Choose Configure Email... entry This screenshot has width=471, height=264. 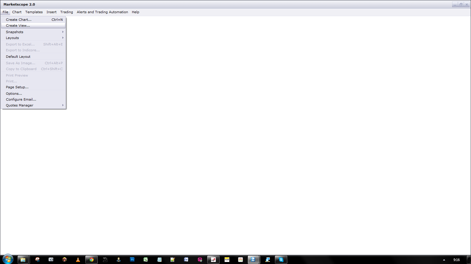point(33,99)
